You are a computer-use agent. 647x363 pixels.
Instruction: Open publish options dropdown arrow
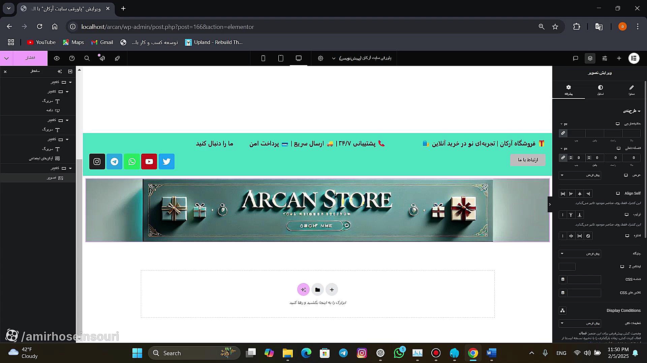[x=6, y=58]
